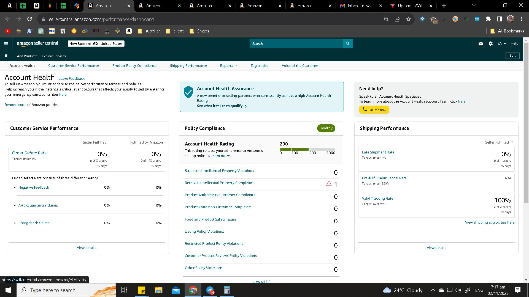Screen dimensions: 529x297
Task: Click the Call me now button
Action: coord(374,110)
